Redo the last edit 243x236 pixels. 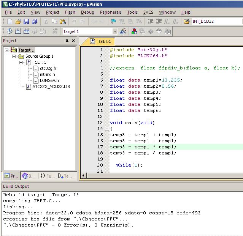(x=83, y=22)
